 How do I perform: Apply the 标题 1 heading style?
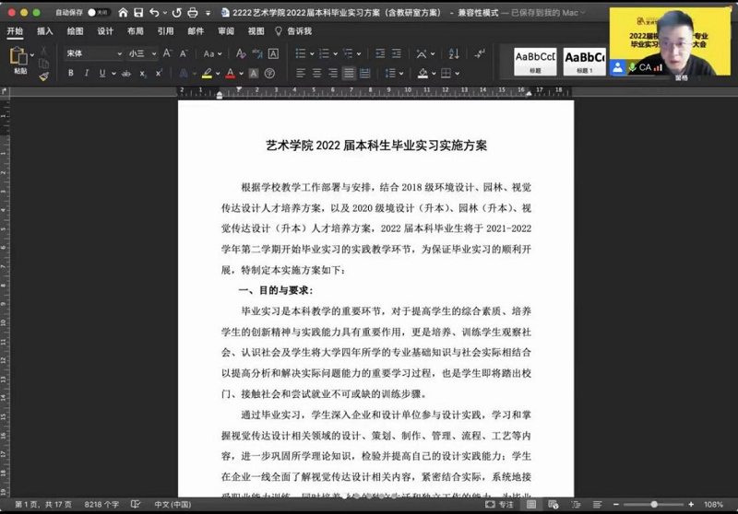[x=585, y=63]
